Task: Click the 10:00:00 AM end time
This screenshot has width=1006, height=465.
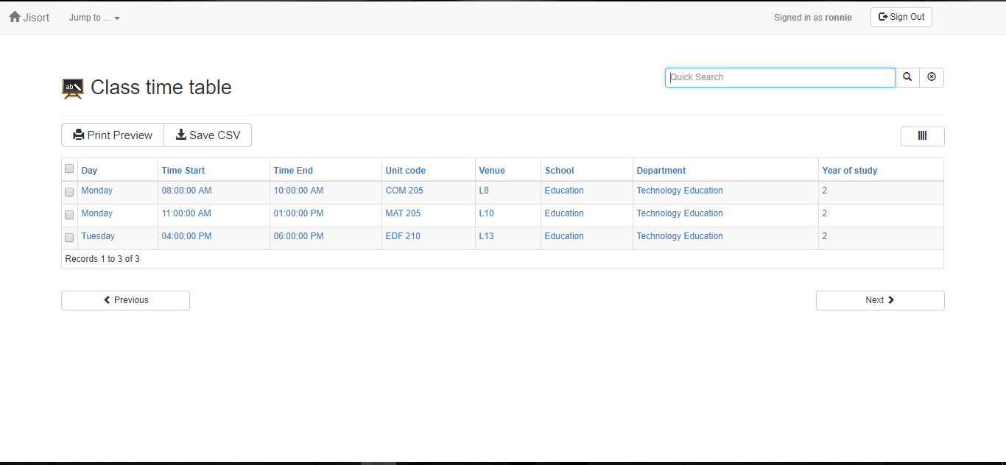Action: click(x=298, y=191)
